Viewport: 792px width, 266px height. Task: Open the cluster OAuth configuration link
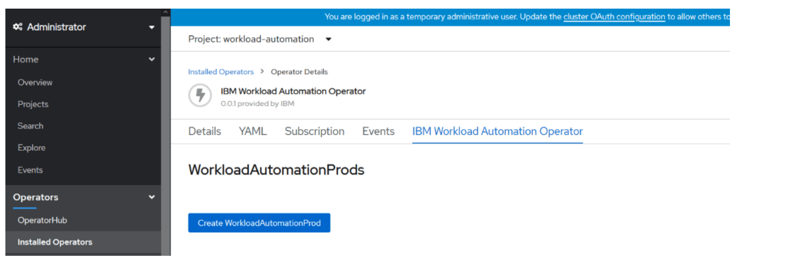click(x=614, y=17)
